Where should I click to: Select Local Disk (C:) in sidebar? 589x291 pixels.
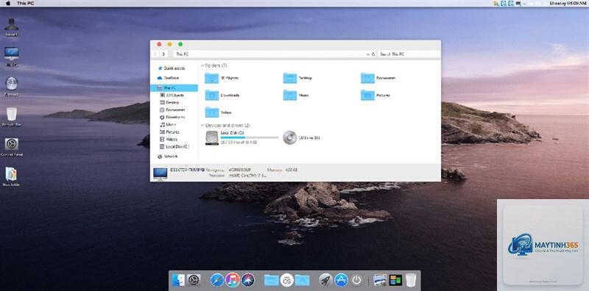click(x=174, y=147)
